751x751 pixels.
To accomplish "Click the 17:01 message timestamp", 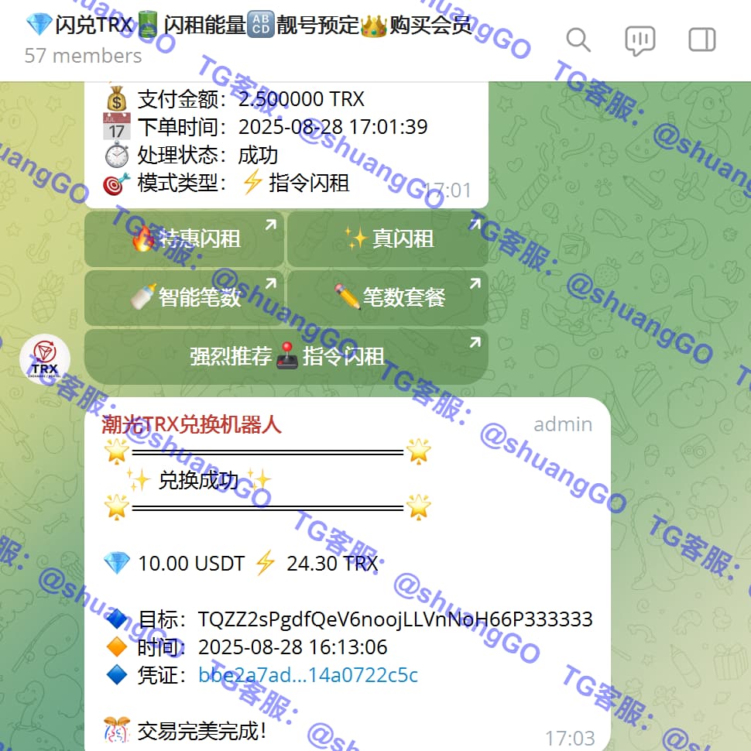I will pyautogui.click(x=449, y=190).
